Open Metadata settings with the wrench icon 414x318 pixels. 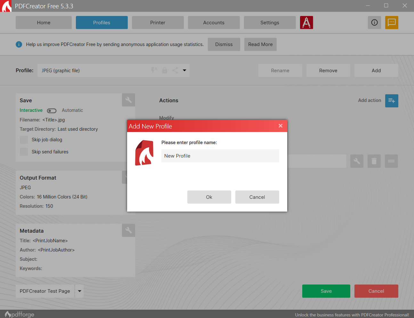tap(128, 230)
